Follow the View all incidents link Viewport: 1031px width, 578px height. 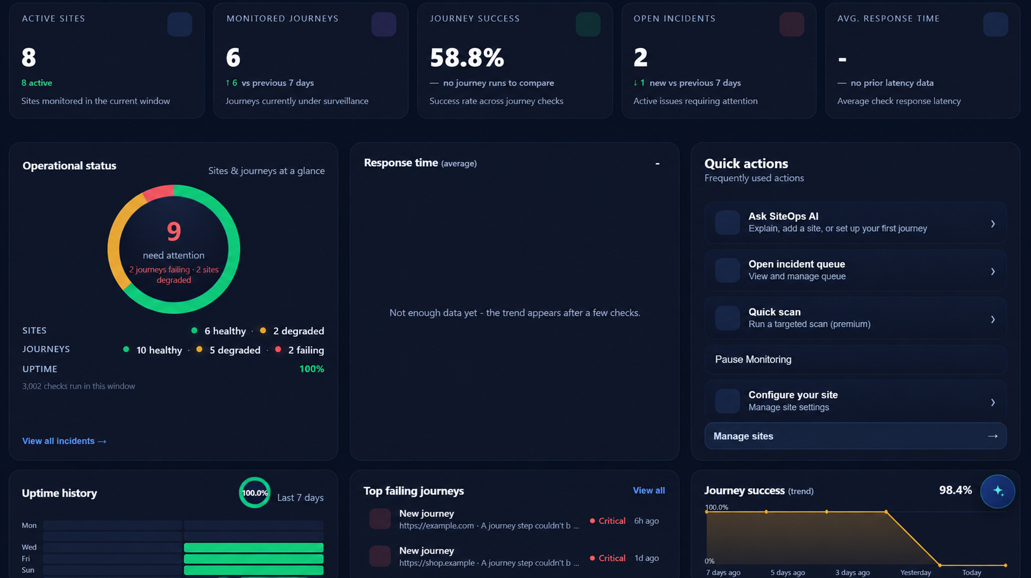pos(64,441)
